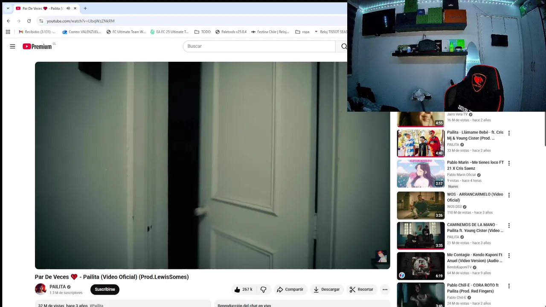Expand the ropa bookmarks folder
Image resolution: width=546 pixels, height=307 pixels.
coord(302,32)
